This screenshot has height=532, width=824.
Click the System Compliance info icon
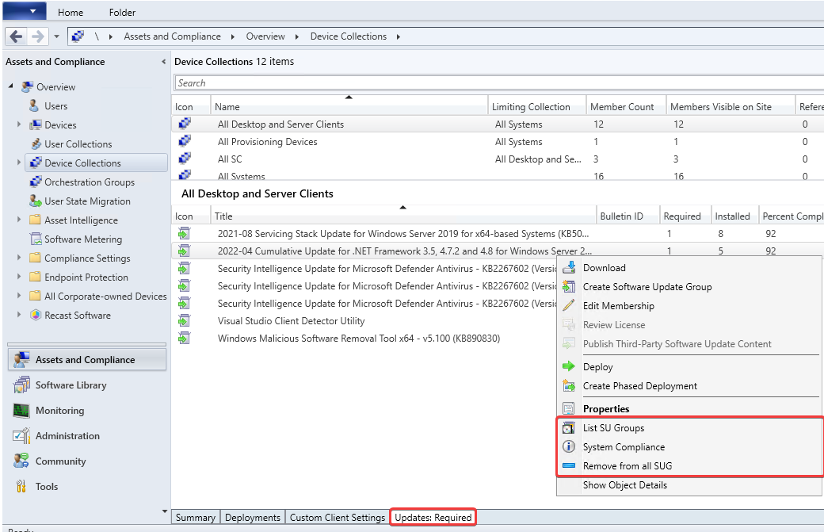point(569,447)
